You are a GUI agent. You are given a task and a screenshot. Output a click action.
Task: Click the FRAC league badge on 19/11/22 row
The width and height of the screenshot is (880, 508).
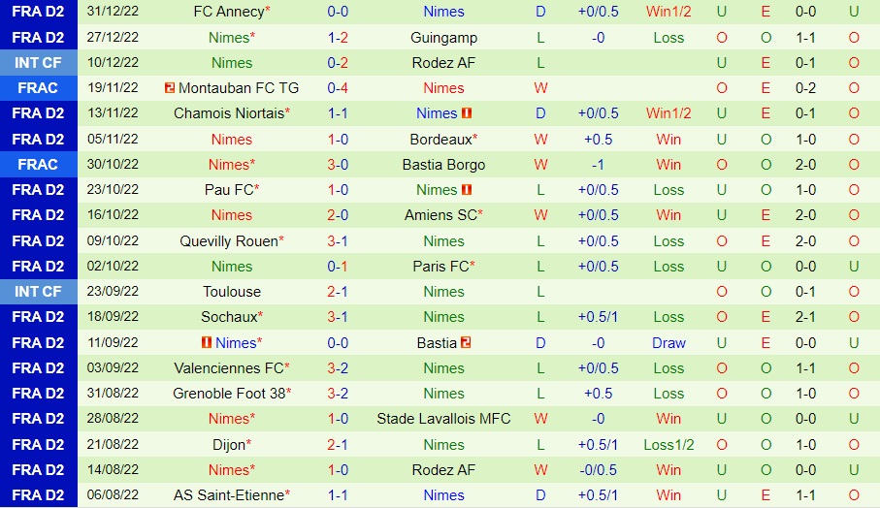[x=37, y=88]
